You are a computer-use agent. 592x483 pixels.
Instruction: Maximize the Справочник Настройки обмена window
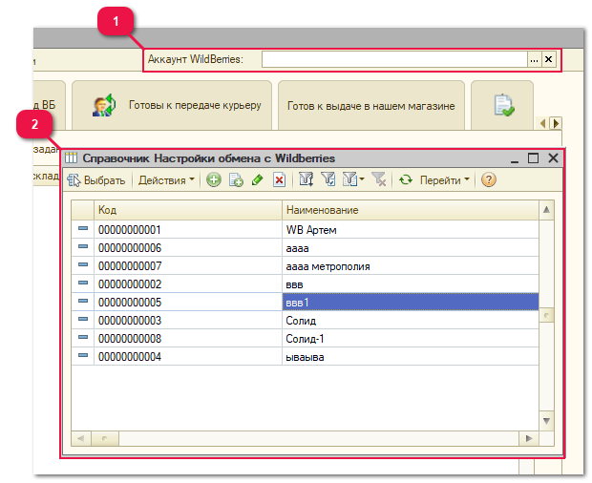tap(533, 158)
